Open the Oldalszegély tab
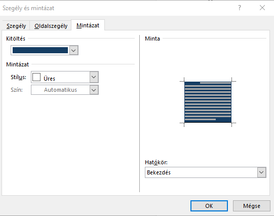This screenshot has width=274, height=216. 51,26
